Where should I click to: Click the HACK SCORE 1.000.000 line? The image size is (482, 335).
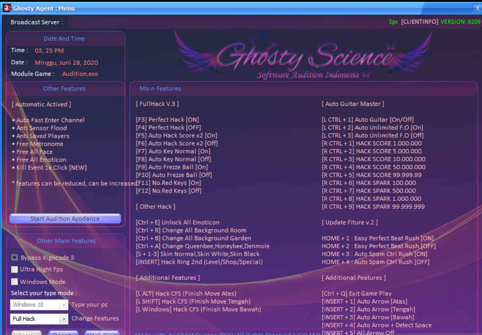coord(372,143)
